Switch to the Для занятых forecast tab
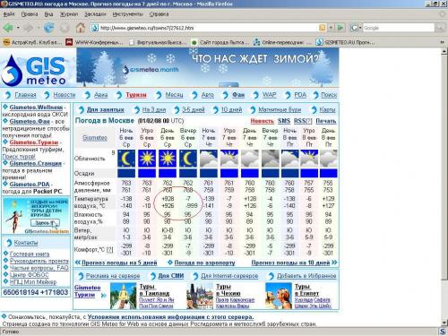Image resolution: width=448 pixels, height=336 pixels. pos(105,109)
